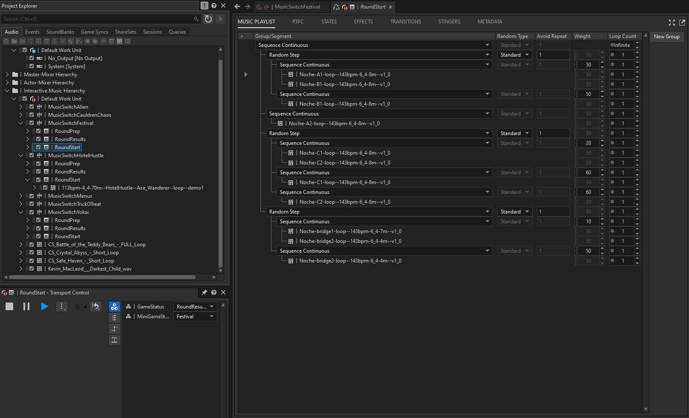Select Noche-A2-loop--143bpm-6_4-8m--v1_0 segment
This screenshot has width=689, height=418.
334,124
